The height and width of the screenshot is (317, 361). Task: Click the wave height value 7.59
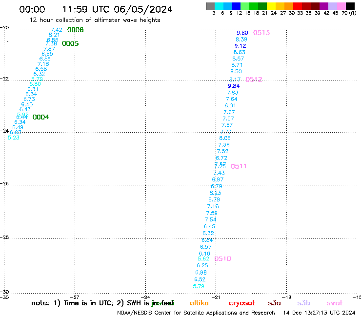click(212, 213)
